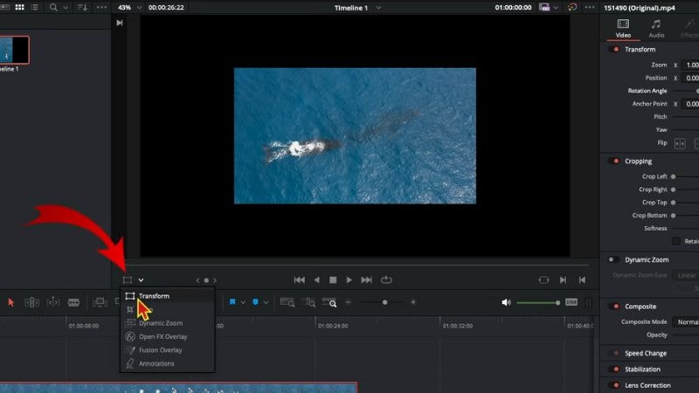Viewport: 699px width, 393px height.
Task: Click the Transform overlay icon below viewer
Action: click(x=128, y=279)
